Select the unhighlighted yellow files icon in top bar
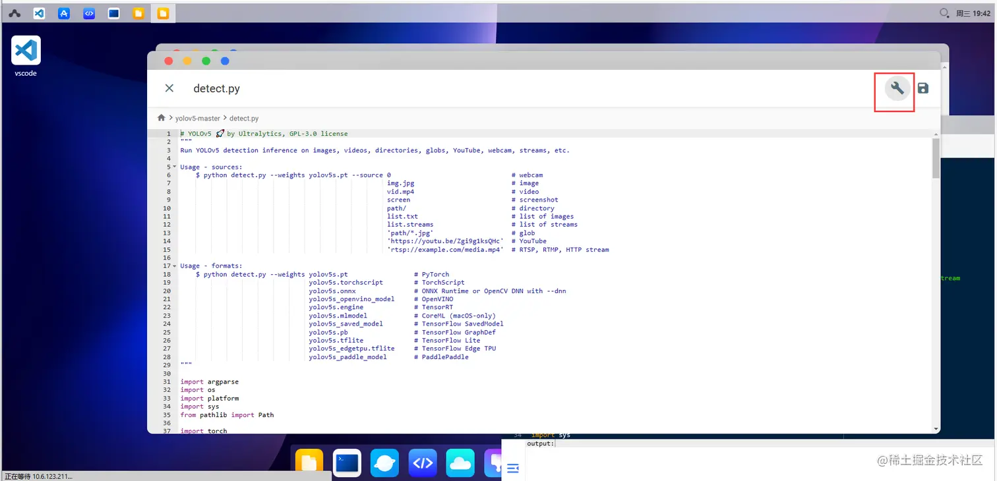 point(138,13)
